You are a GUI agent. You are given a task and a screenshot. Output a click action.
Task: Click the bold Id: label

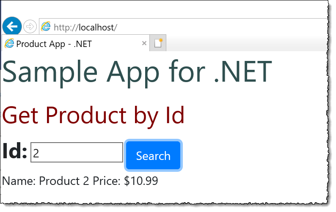[14, 151]
